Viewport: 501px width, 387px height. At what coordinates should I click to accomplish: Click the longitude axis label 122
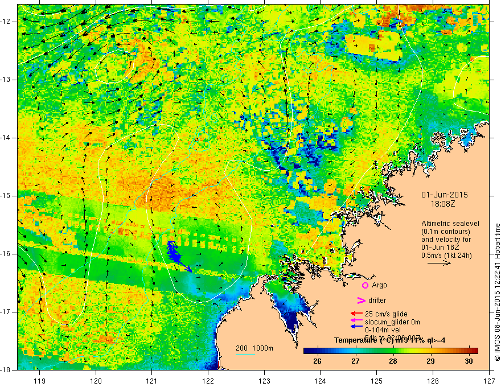(x=208, y=381)
